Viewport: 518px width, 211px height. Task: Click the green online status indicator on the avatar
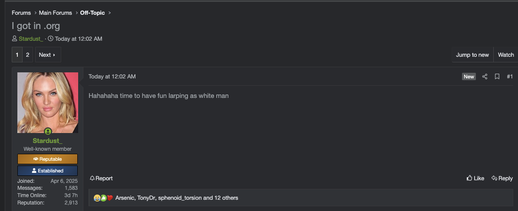tap(48, 132)
